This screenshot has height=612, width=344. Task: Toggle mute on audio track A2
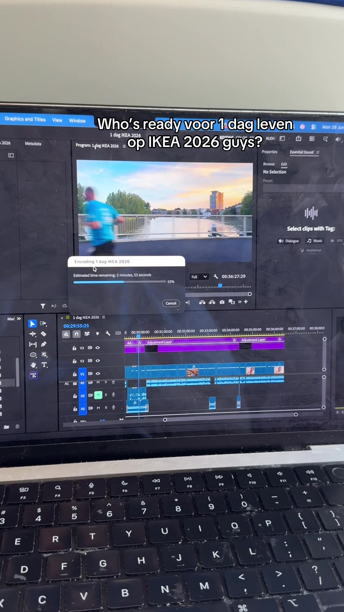[x=98, y=395]
